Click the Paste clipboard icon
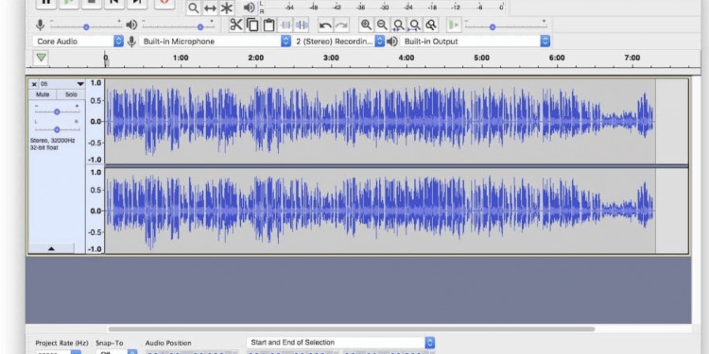The width and height of the screenshot is (709, 354). click(x=269, y=25)
